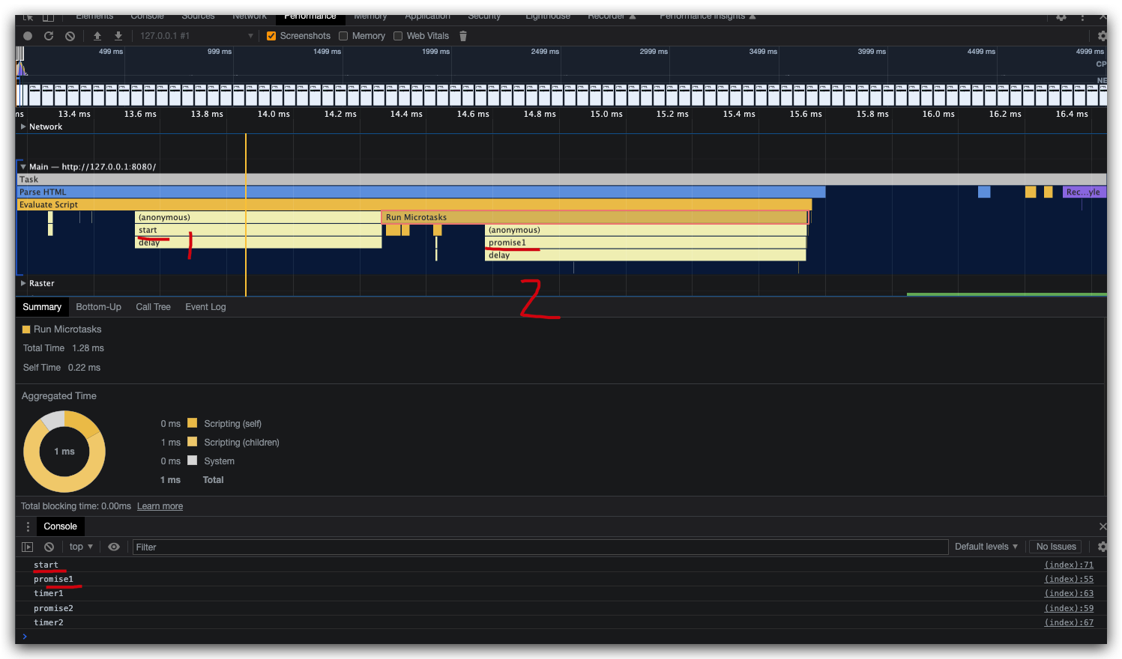The image size is (1122, 659).
Task: Select the (anonymous) bar above promise1
Action: (x=645, y=230)
